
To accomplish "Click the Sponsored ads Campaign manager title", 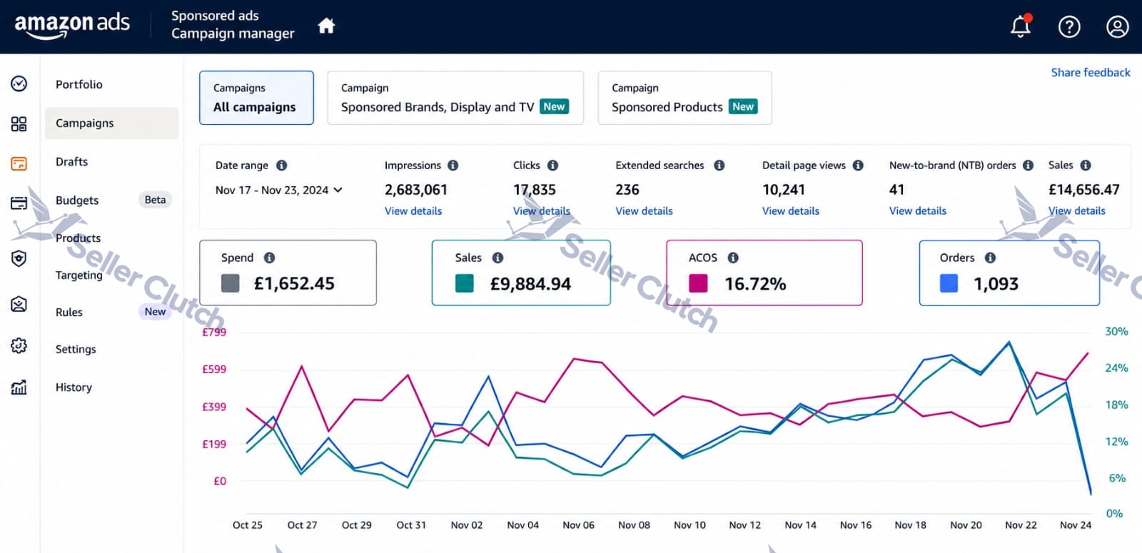I will pyautogui.click(x=233, y=25).
